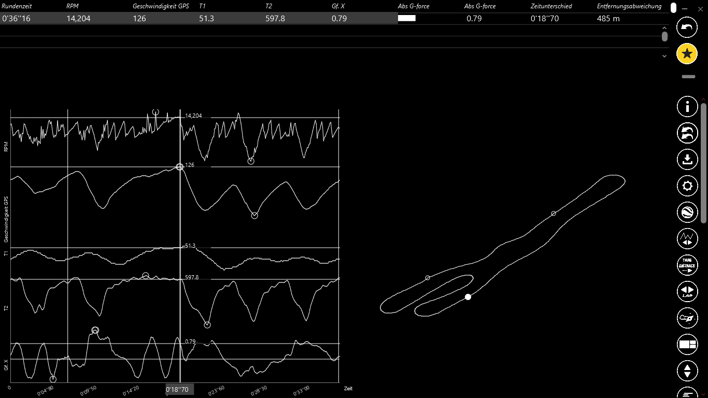
Task: Collapse the sidebar using the gray dash handle
Action: coord(688,77)
